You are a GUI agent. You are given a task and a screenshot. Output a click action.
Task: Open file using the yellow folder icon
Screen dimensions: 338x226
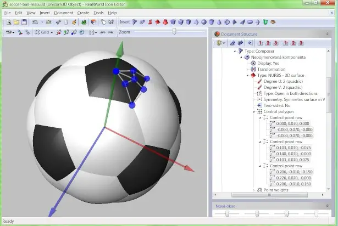(16, 22)
